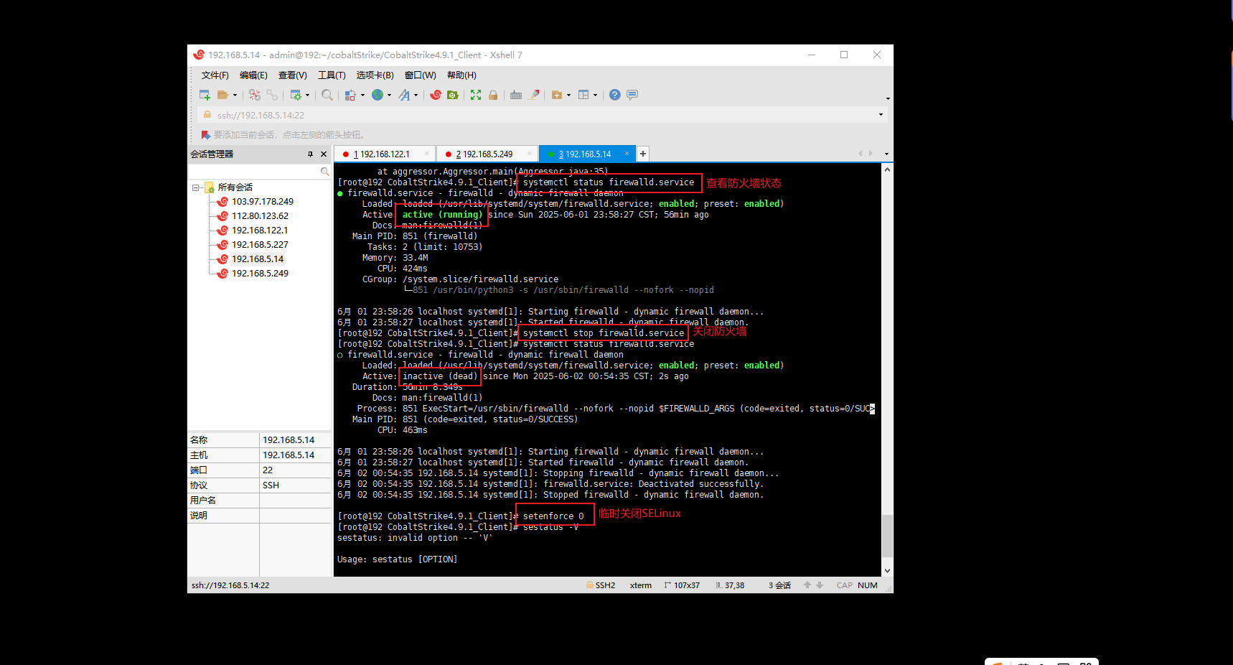Expand the Open Session dropdown arrow

click(235, 95)
